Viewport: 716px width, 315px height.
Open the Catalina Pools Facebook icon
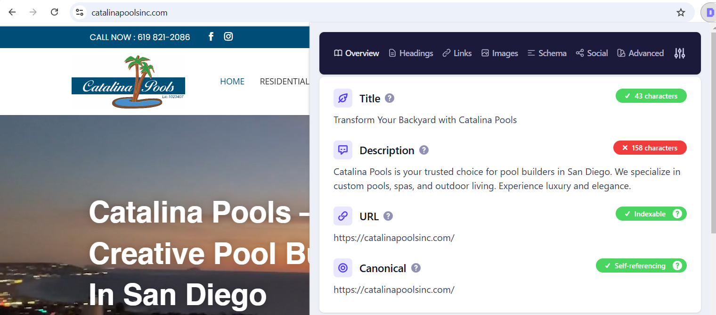[x=211, y=36]
